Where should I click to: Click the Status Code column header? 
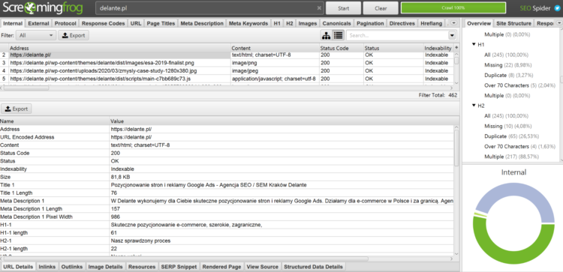(341, 48)
